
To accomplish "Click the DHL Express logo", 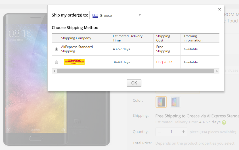I will tap(74, 62).
